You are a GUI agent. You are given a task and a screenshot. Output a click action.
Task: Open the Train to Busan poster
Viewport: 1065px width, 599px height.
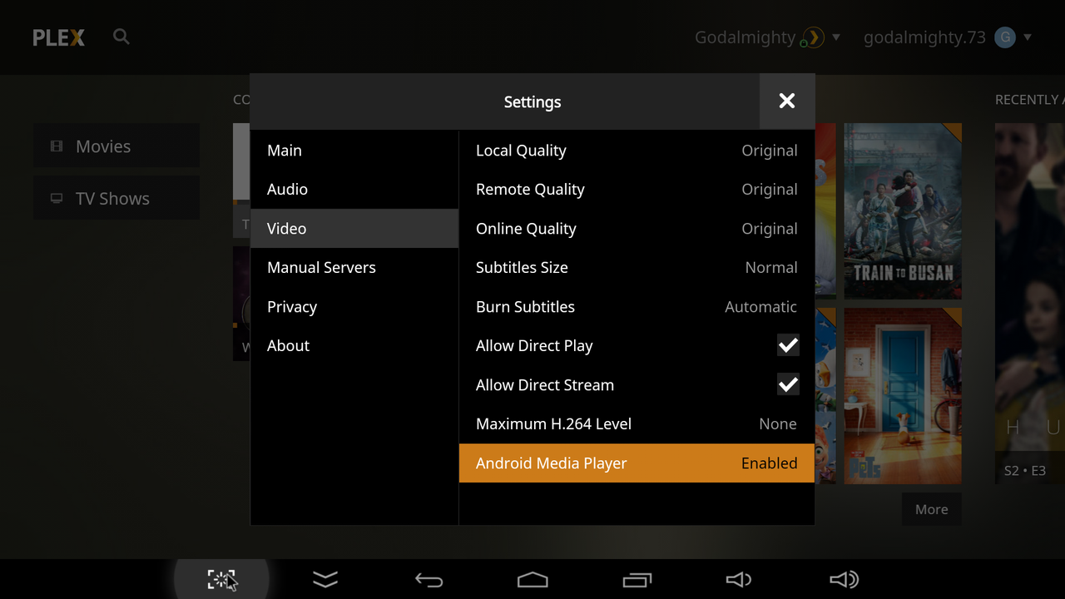tap(903, 211)
